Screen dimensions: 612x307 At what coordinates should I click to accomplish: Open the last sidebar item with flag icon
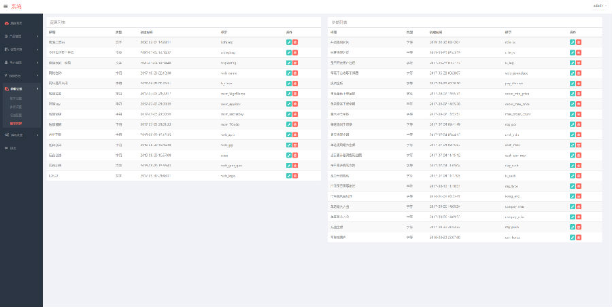pos(21,148)
